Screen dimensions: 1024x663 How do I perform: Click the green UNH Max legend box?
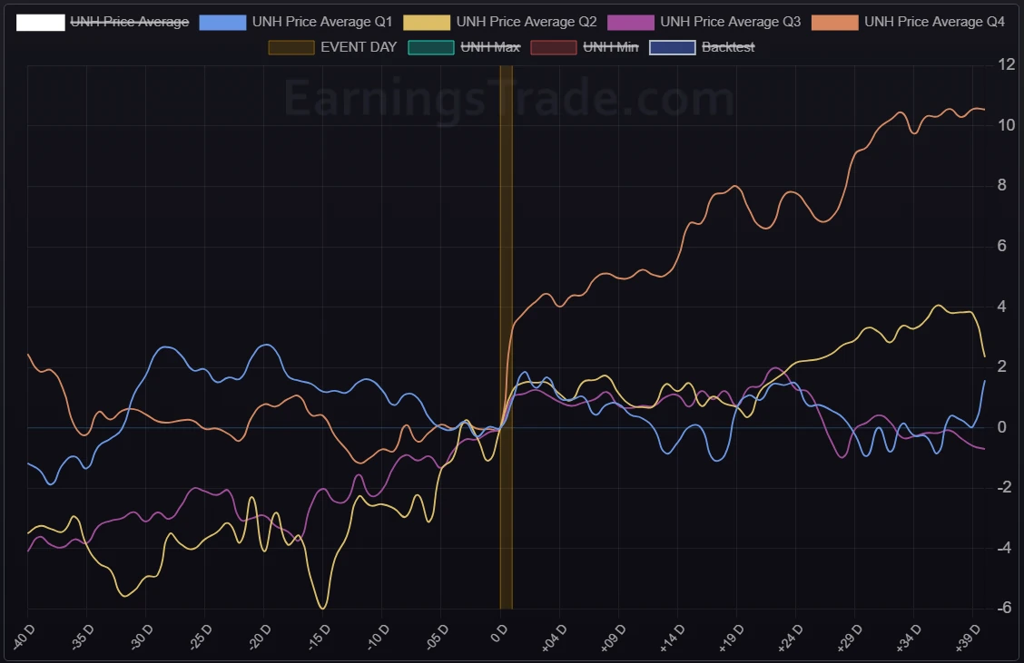pyautogui.click(x=431, y=47)
